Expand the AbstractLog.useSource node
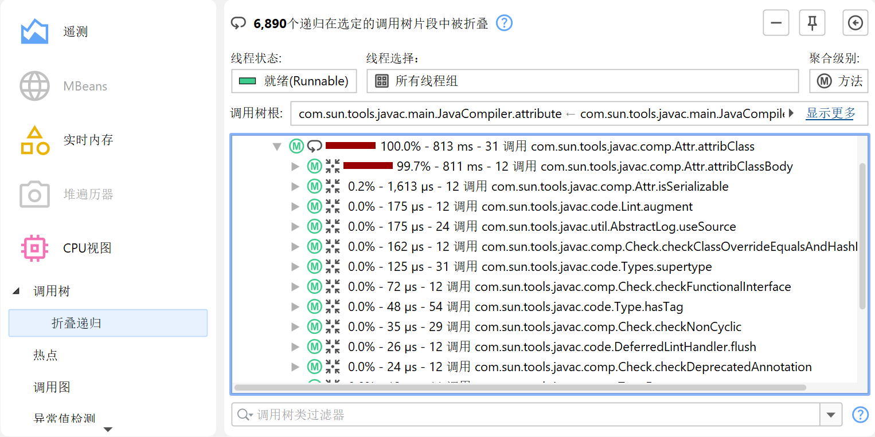The image size is (875, 437). pos(295,227)
